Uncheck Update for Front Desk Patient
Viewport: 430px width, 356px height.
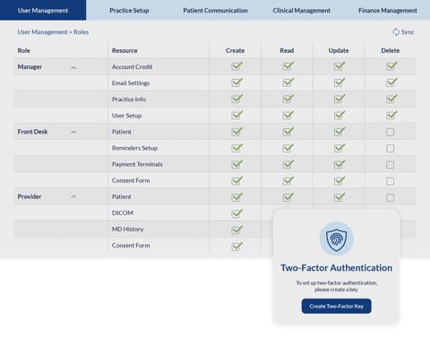(340, 132)
